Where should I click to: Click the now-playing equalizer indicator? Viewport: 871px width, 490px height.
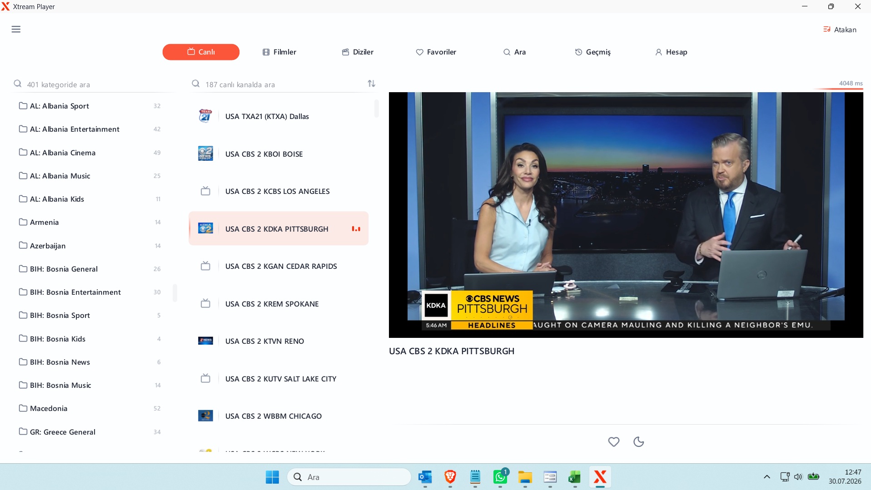(x=356, y=229)
